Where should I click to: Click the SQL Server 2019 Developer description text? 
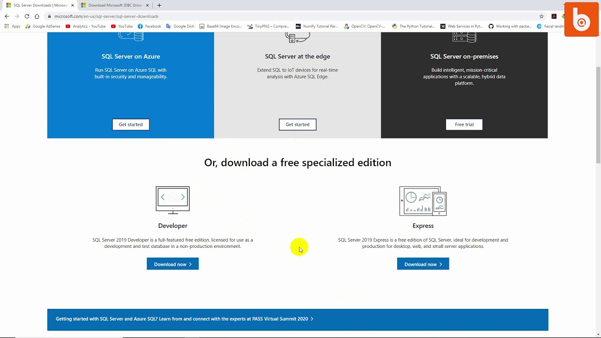[x=173, y=243]
